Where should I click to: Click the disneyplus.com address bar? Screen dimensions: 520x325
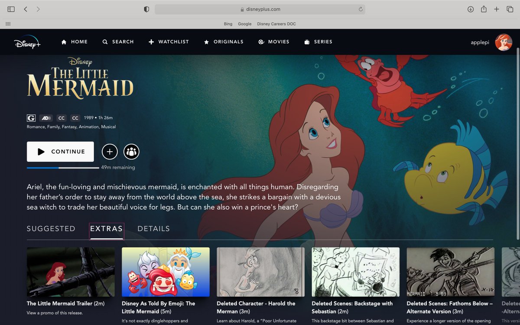tap(260, 9)
